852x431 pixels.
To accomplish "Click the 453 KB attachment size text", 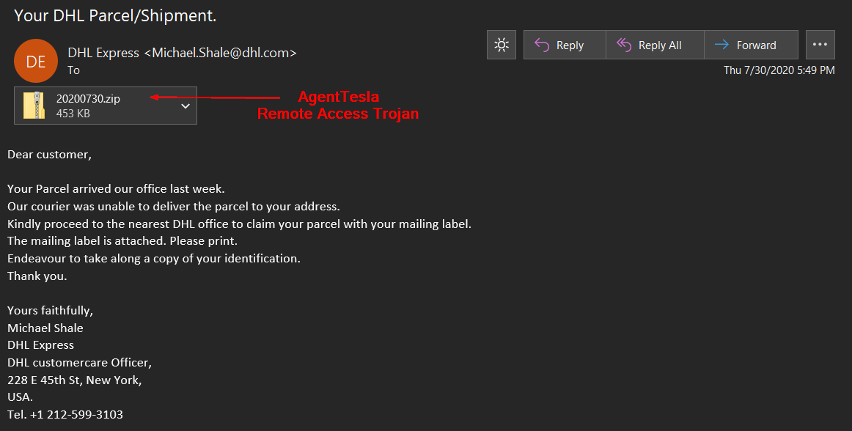I will [73, 114].
